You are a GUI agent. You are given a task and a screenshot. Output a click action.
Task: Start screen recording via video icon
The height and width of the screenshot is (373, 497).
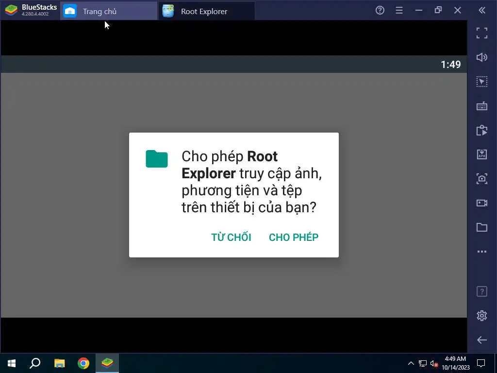(482, 203)
